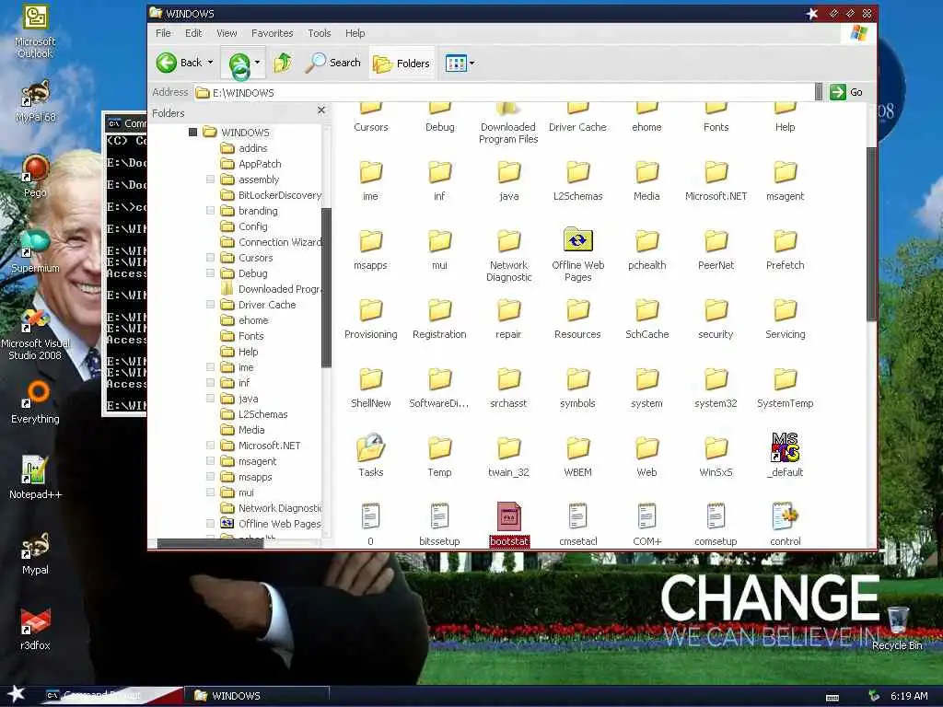Open the Help menu
The width and height of the screenshot is (943, 707).
tap(355, 33)
